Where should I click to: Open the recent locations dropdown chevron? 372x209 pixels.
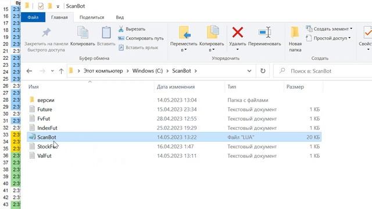(52, 71)
